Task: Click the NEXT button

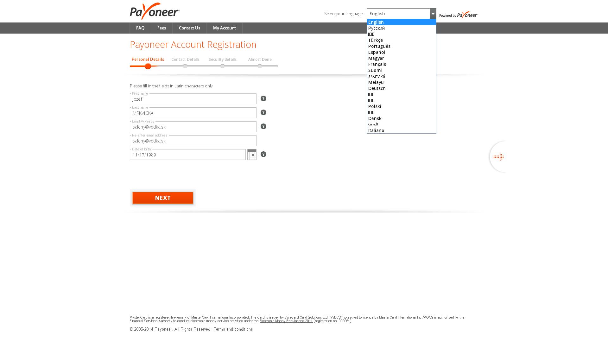Action: point(163,198)
